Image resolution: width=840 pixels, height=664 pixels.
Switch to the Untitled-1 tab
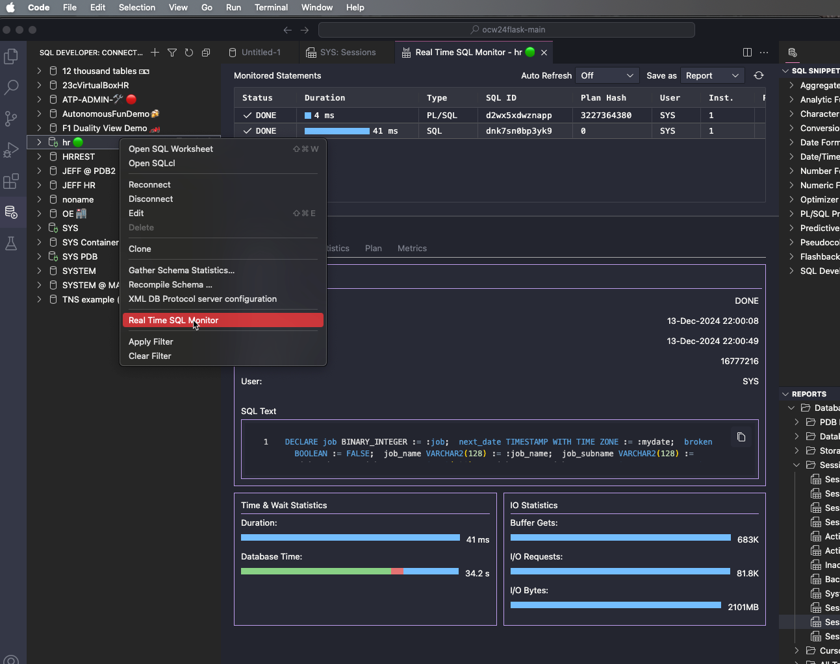pyautogui.click(x=260, y=53)
